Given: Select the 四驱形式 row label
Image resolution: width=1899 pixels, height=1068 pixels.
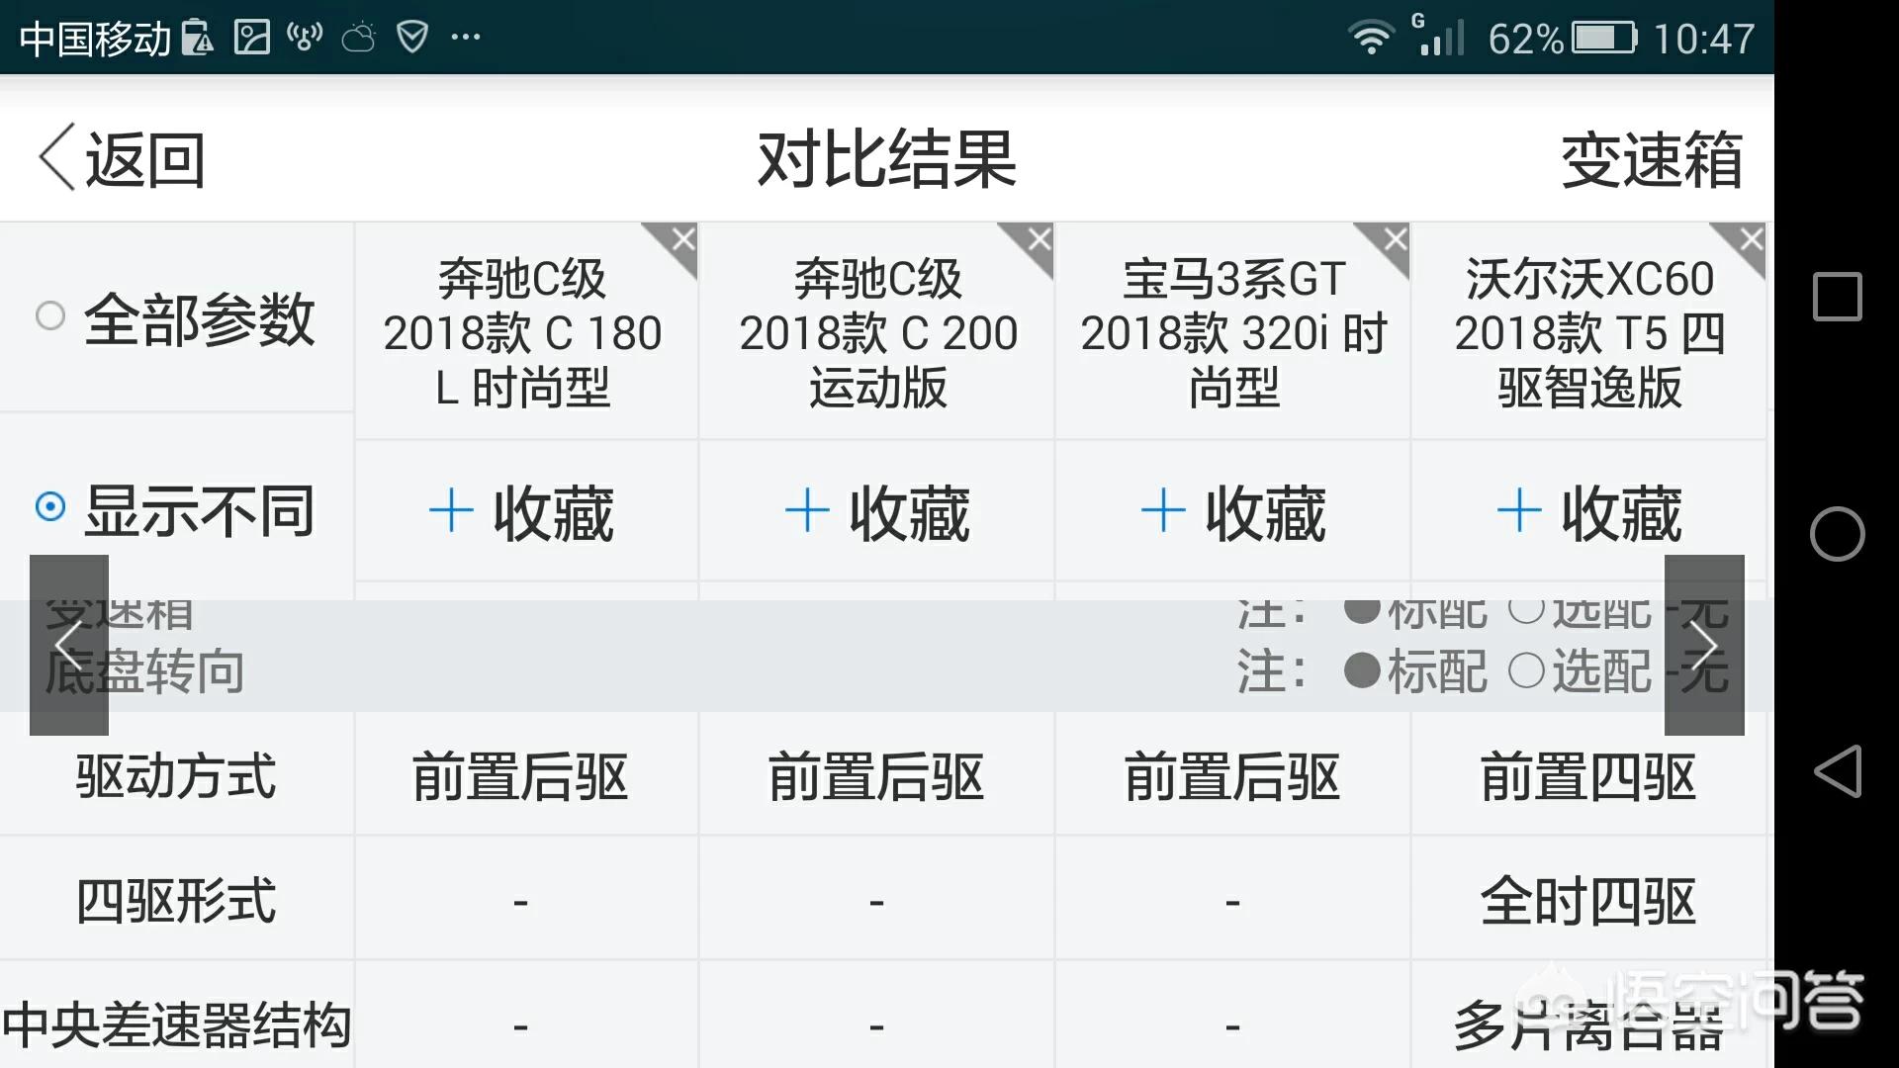Looking at the screenshot, I should pyautogui.click(x=176, y=900).
